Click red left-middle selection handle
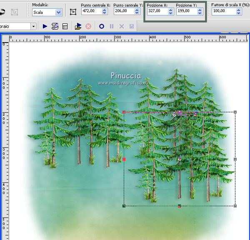 pos(124,159)
